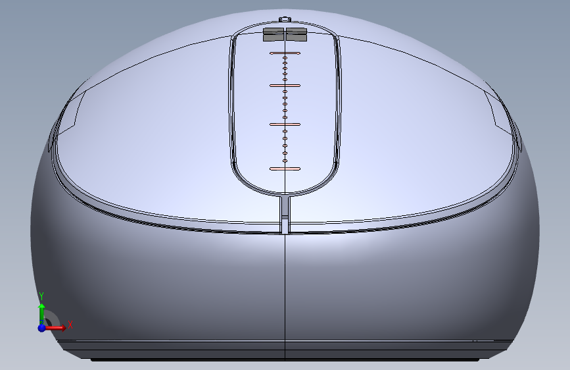Click the green Y axis arrow of the triad
Viewport: 570px width, 370px height.
click(42, 313)
